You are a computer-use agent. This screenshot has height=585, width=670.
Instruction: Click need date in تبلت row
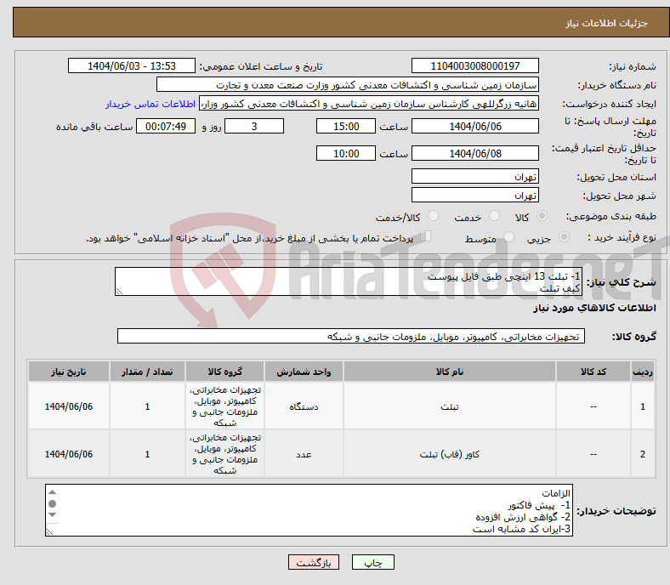click(69, 406)
